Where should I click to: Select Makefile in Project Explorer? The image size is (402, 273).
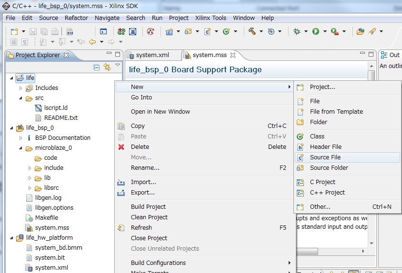pyautogui.click(x=46, y=218)
